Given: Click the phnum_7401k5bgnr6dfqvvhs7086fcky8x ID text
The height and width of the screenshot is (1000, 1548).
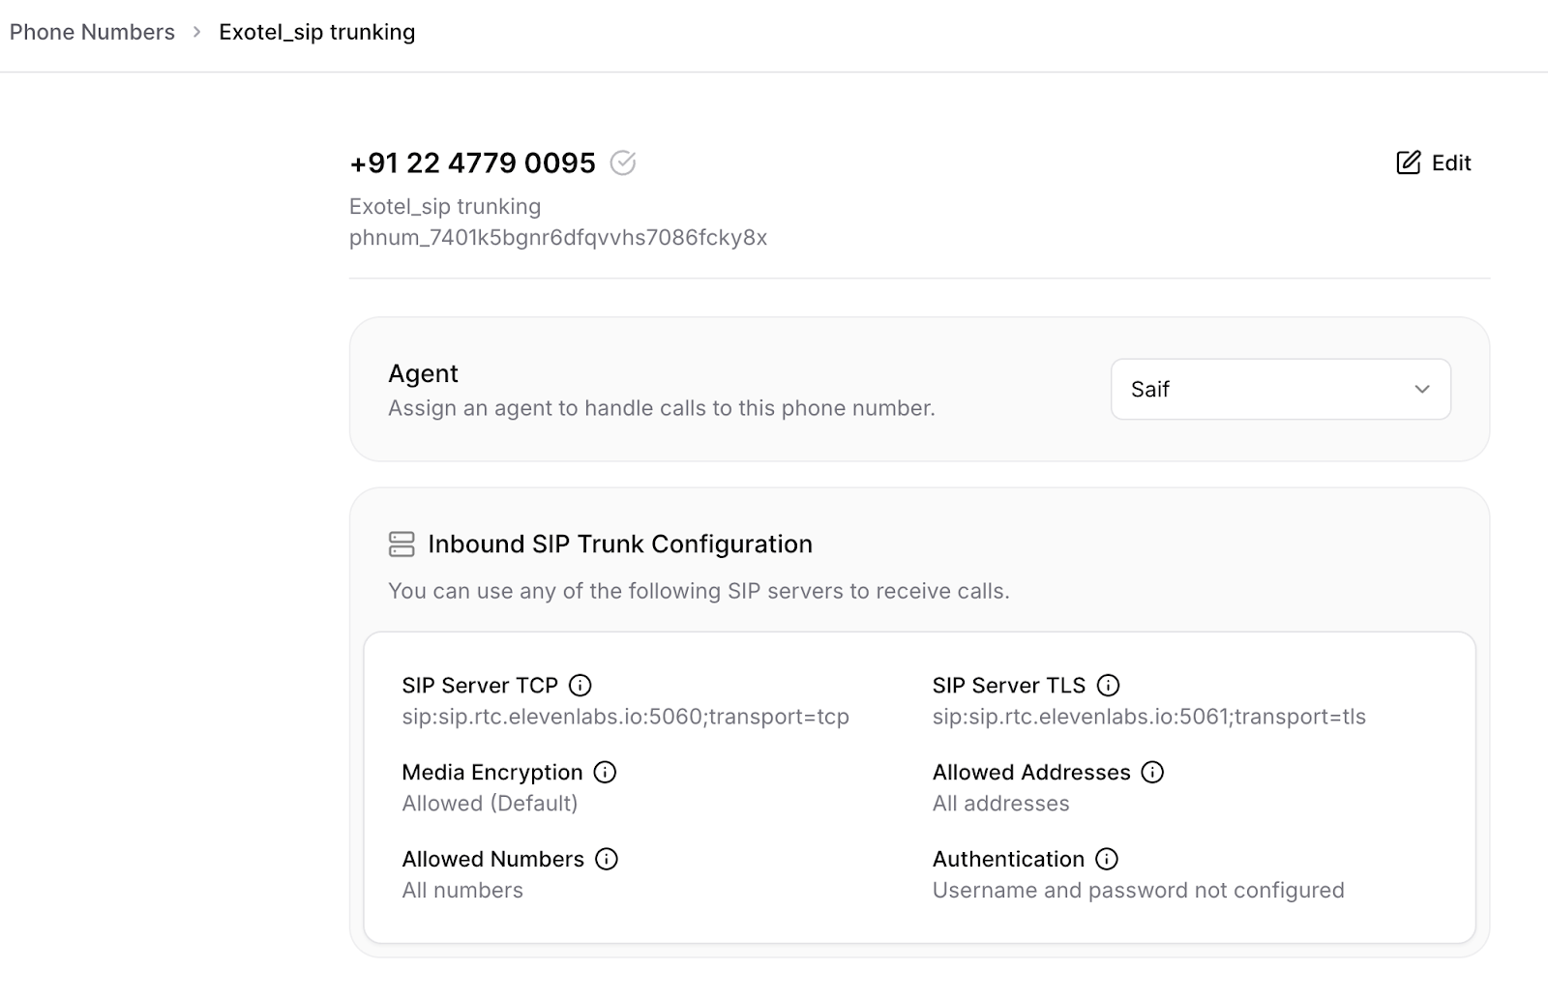Looking at the screenshot, I should pyautogui.click(x=558, y=238).
